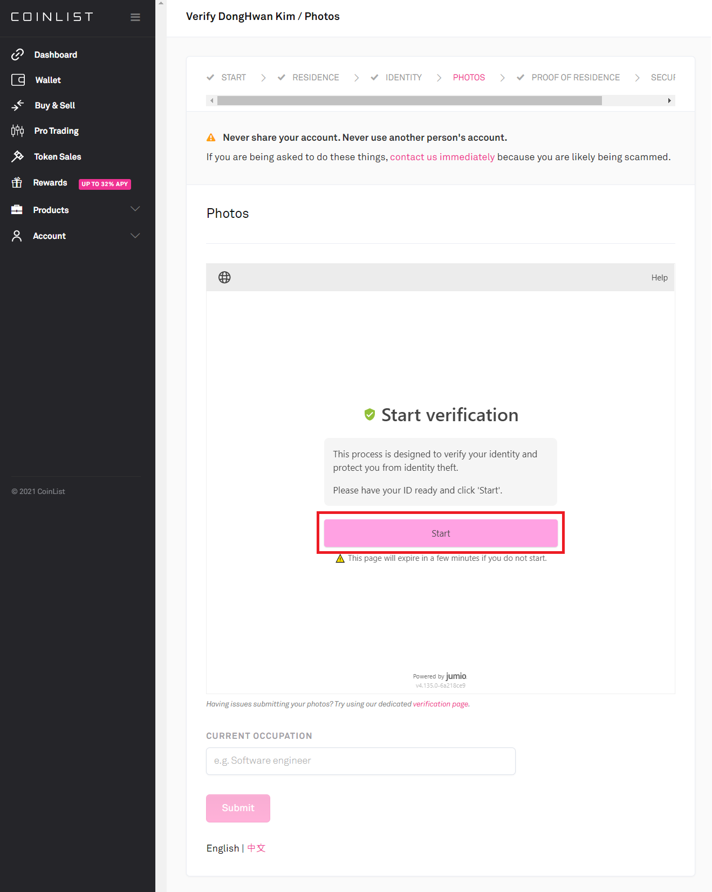Go to Buy & Sell page
The image size is (712, 892).
click(x=55, y=105)
